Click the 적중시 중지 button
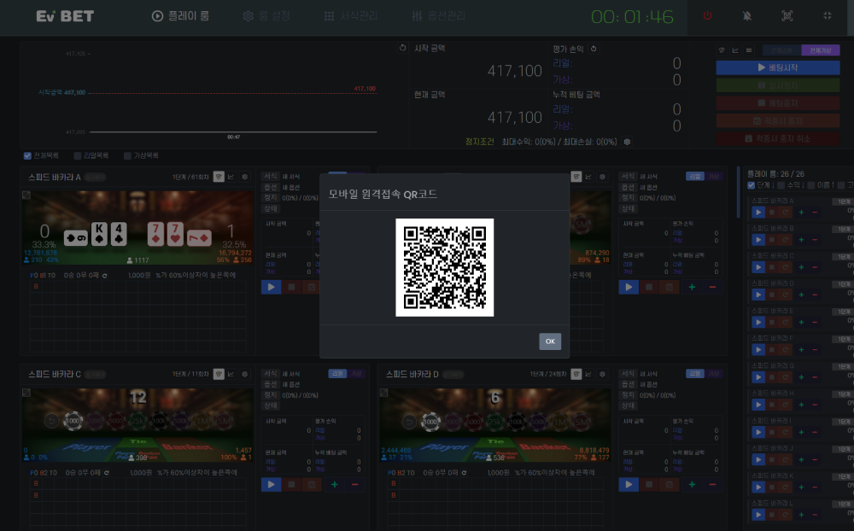 point(778,121)
